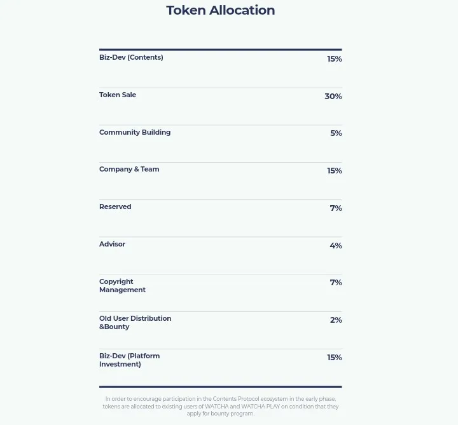Select the Advisor row label
458x425 pixels.
[x=112, y=244]
